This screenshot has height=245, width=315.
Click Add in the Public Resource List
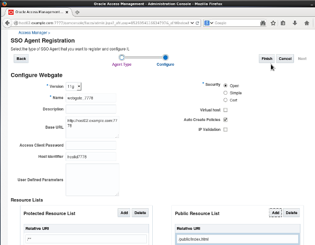click(276, 212)
